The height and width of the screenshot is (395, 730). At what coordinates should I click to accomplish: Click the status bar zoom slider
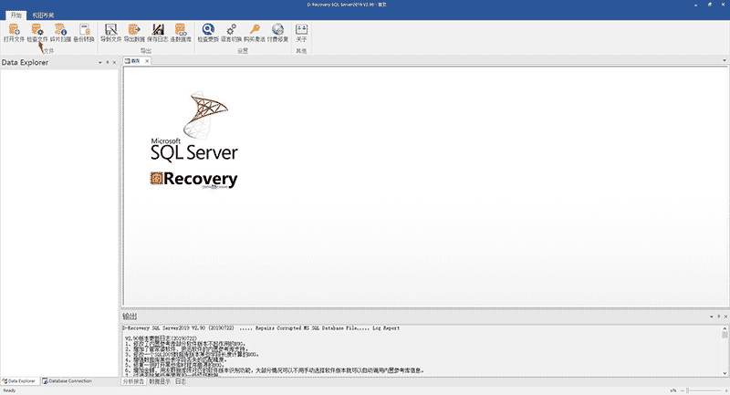point(704,390)
